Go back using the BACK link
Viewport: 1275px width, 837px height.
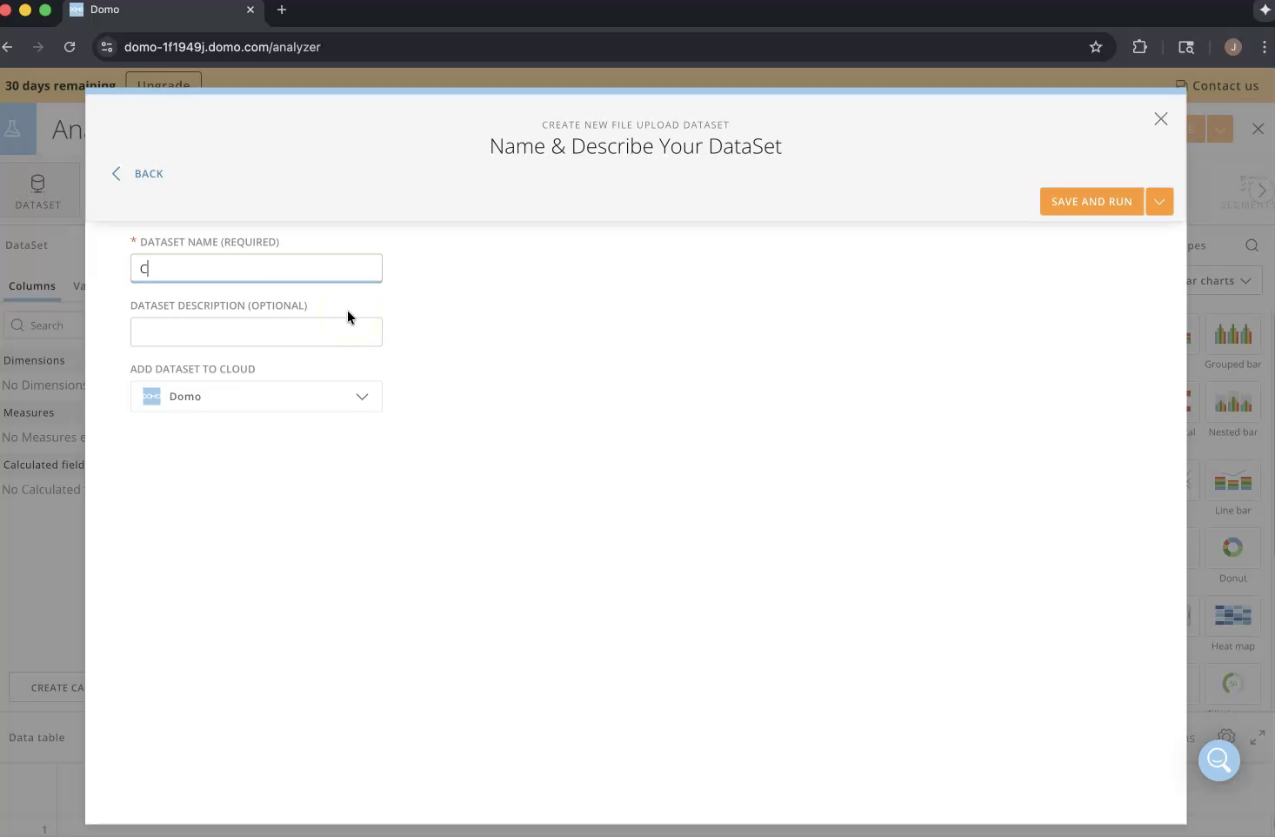coord(149,174)
